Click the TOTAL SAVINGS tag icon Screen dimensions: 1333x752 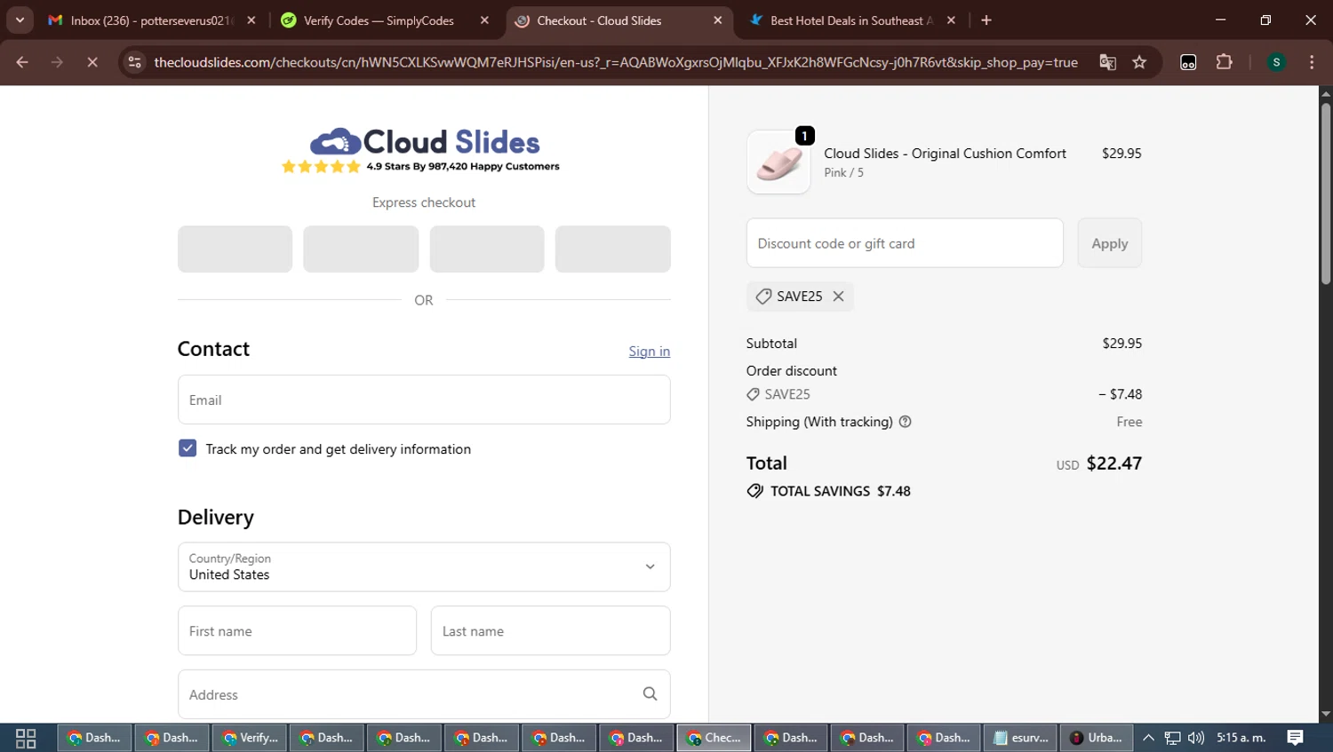755,491
